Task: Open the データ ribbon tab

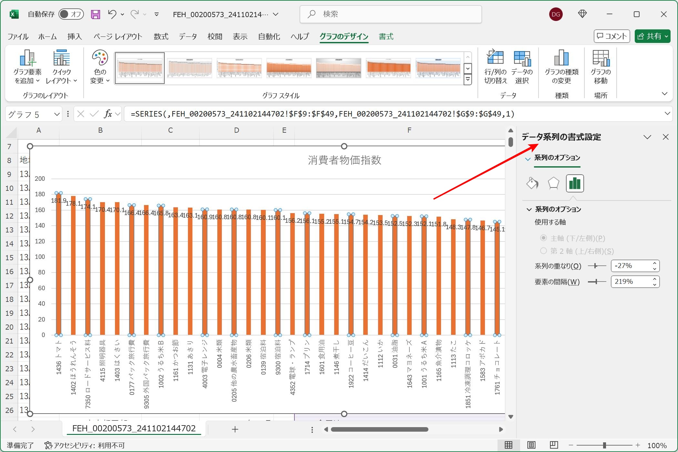Action: [188, 36]
